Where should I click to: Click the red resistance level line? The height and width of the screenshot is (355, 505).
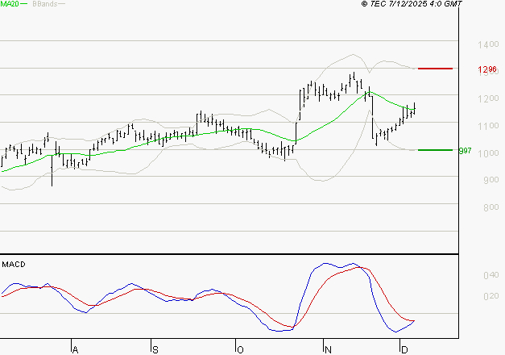[435, 69]
